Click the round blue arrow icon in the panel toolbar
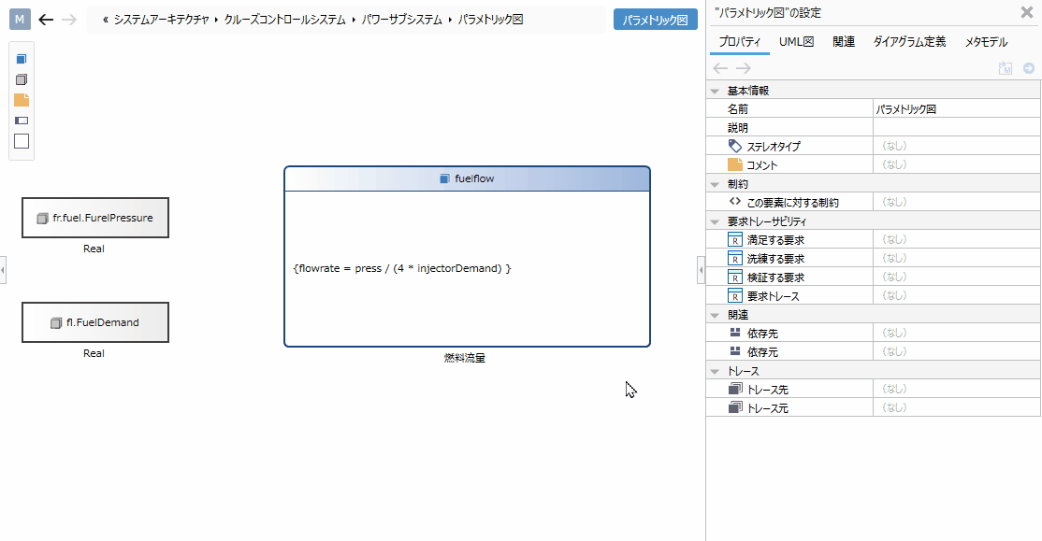The height and width of the screenshot is (541, 1042). (x=1029, y=68)
